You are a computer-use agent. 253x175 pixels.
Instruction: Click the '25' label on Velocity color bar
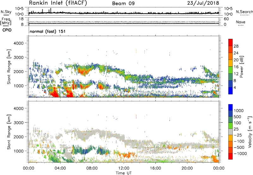(x=236, y=129)
